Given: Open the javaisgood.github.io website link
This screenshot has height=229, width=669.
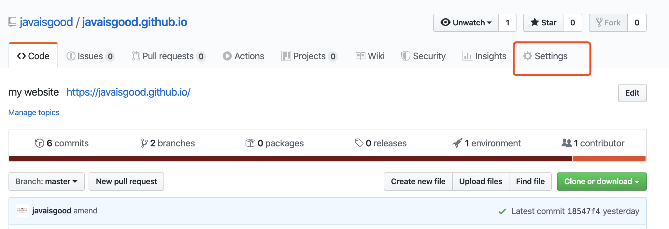Looking at the screenshot, I should click(x=128, y=92).
